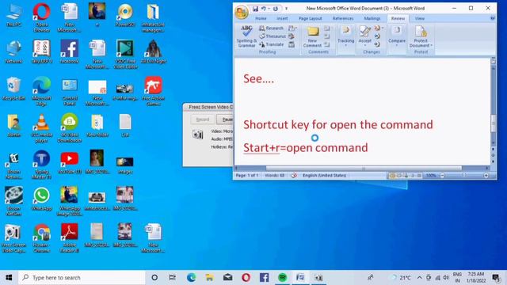
Task: Click the Record button in Free Screen Video Capture
Action: click(203, 120)
